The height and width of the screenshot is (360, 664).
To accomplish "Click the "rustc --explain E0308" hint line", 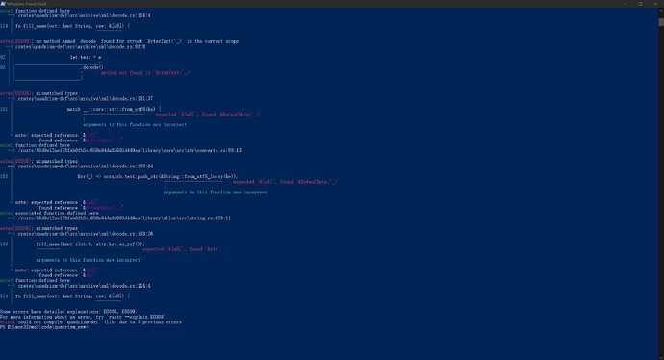I will 84,317.
